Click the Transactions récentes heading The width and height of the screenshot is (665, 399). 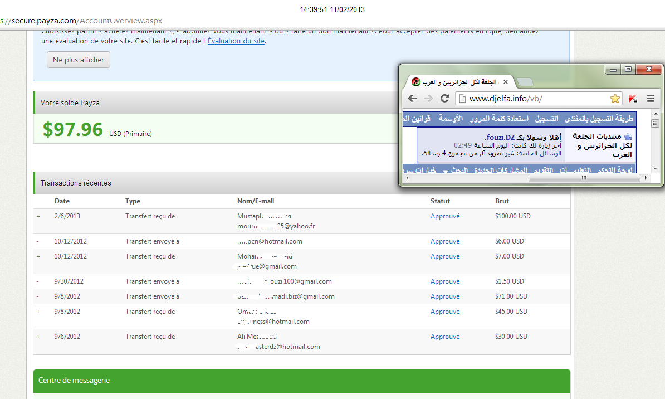[x=76, y=183]
